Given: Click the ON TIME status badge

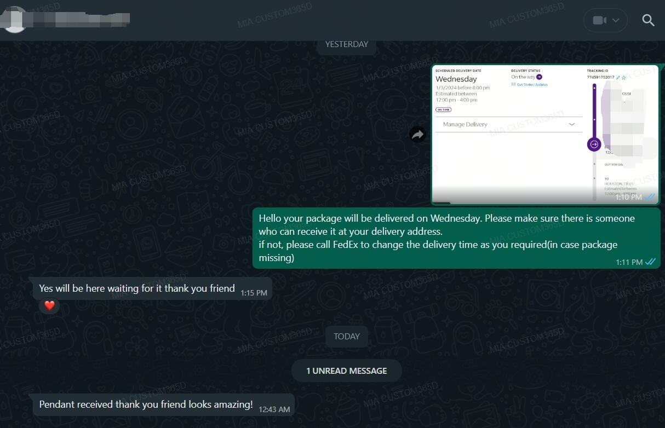Looking at the screenshot, I should tap(444, 109).
